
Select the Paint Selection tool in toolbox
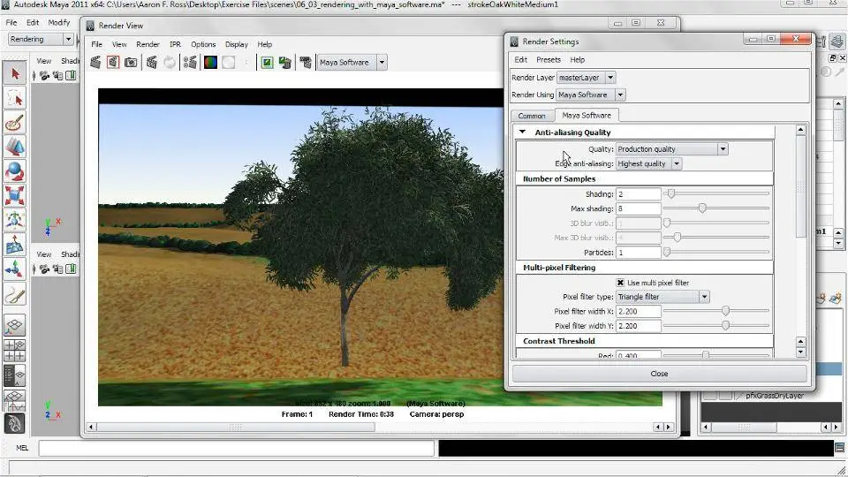pos(14,123)
